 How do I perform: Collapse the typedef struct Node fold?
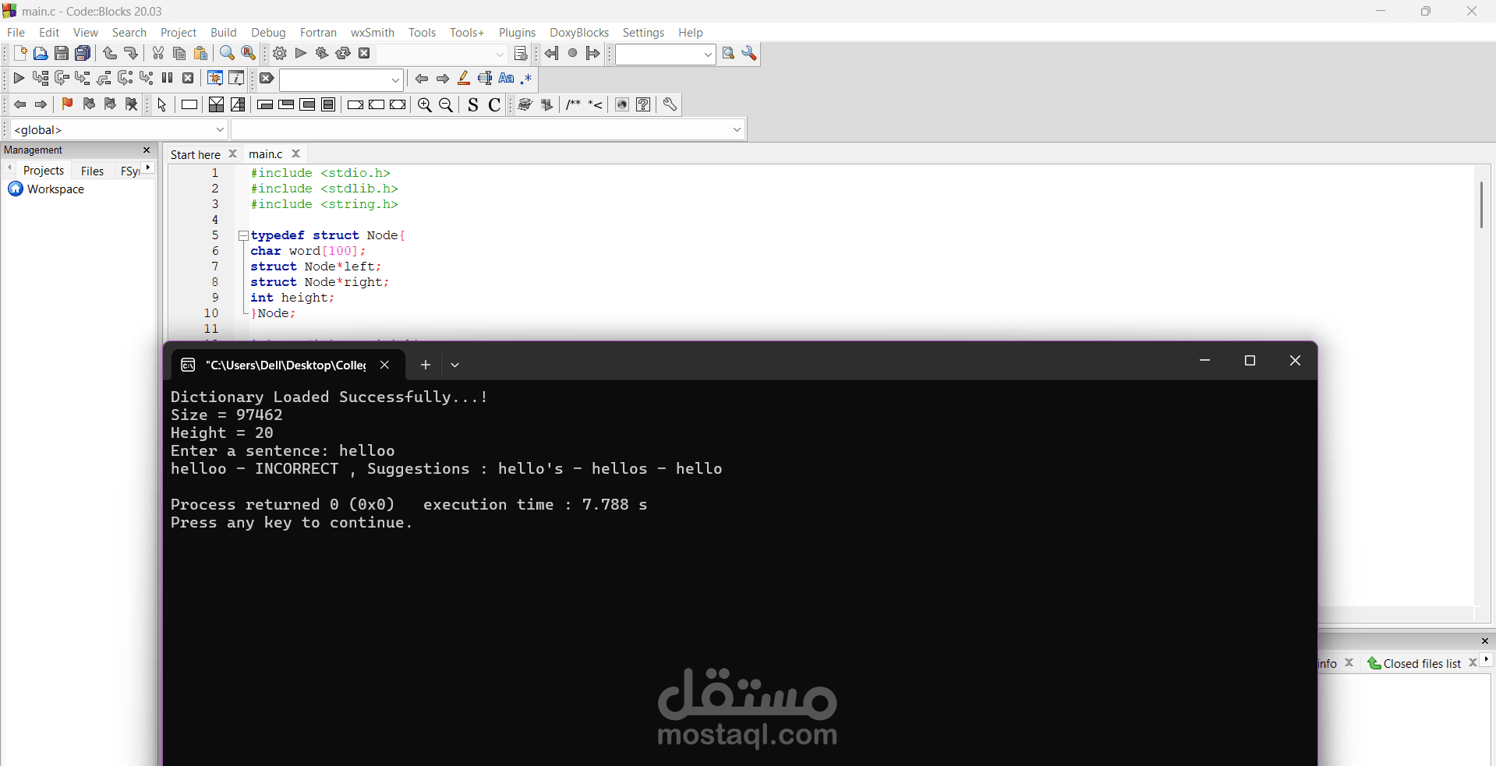243,235
